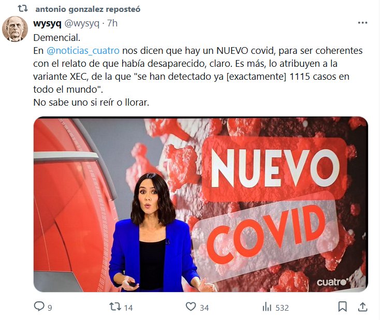Image resolution: width=381 pixels, height=320 pixels.
Task: Bookmark this tweet
Action: coord(342,307)
